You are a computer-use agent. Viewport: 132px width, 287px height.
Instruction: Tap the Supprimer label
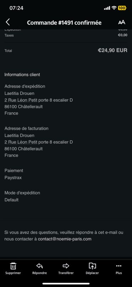(13, 273)
